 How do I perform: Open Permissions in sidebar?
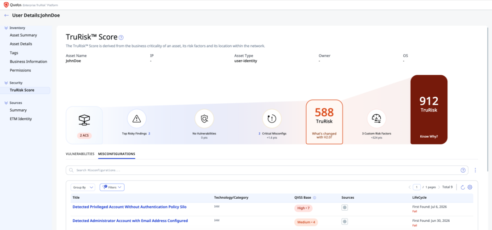click(20, 71)
